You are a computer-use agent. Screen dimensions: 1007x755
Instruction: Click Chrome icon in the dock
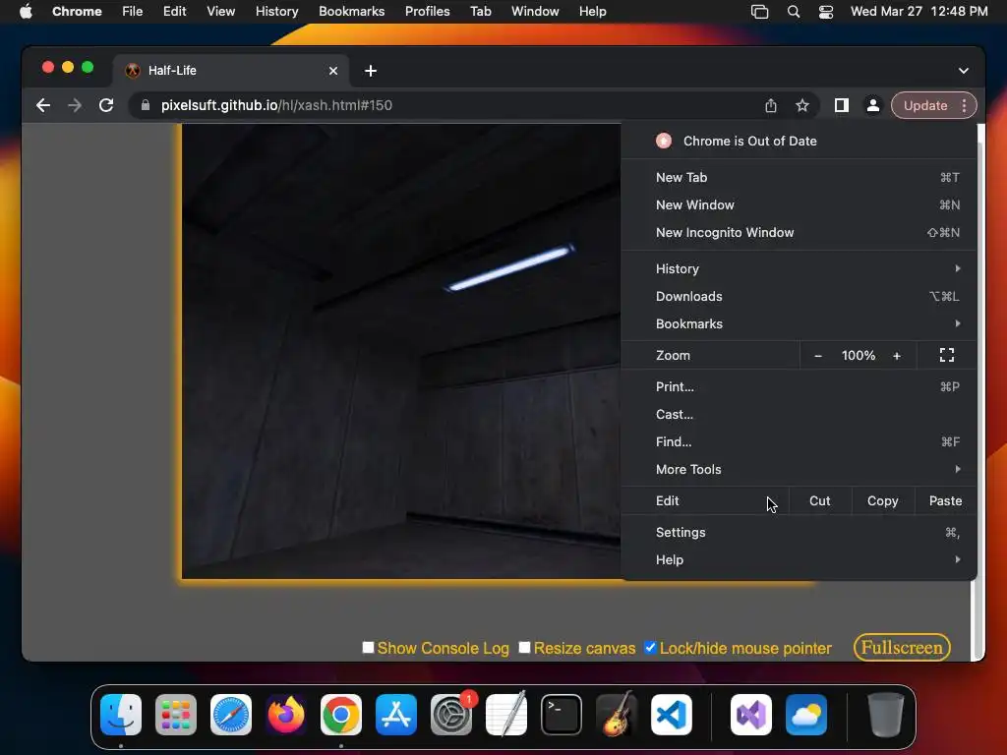point(341,715)
